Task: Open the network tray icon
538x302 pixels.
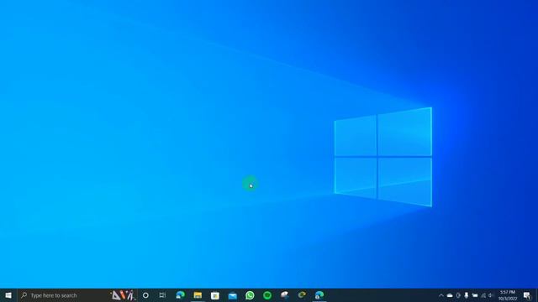Action: coord(483,295)
